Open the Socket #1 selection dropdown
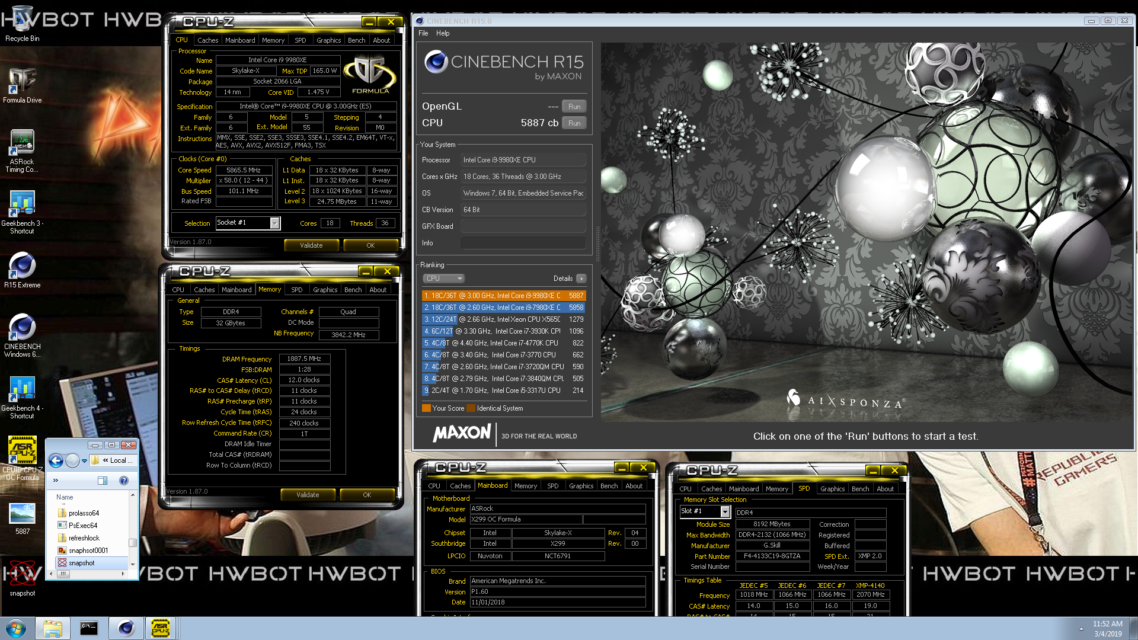This screenshot has width=1138, height=640. [x=274, y=223]
